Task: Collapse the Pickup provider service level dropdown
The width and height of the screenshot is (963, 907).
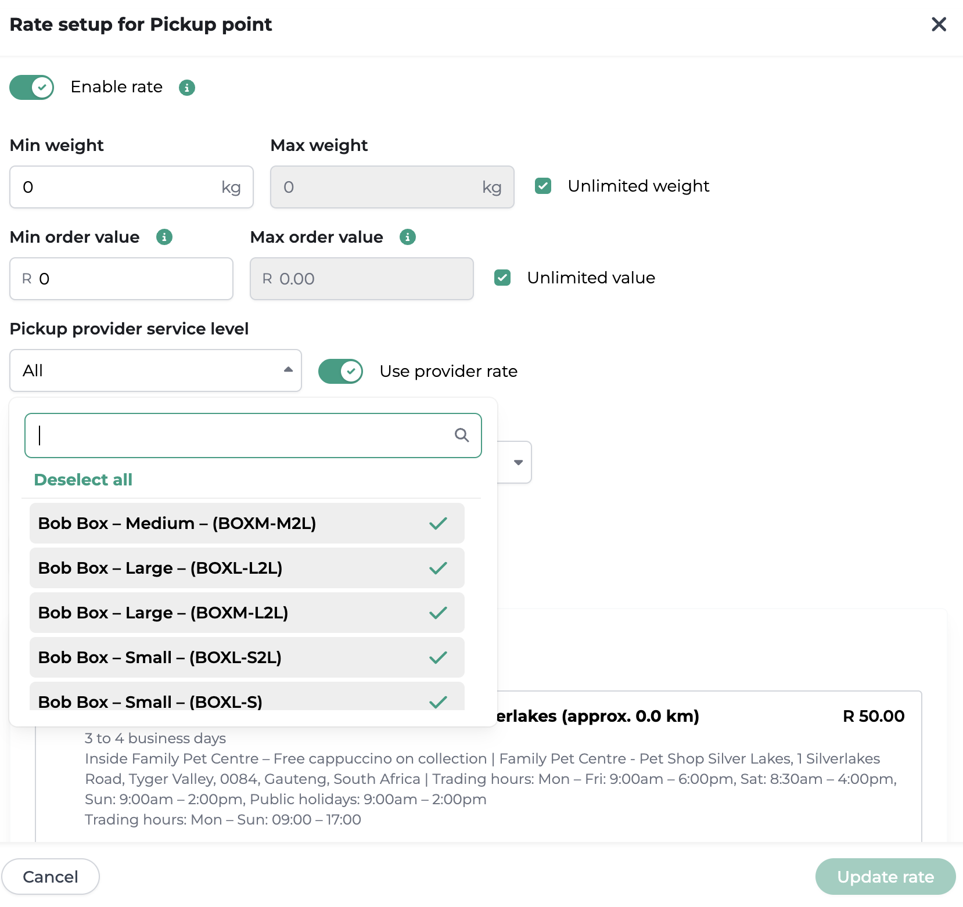Action: tap(156, 370)
